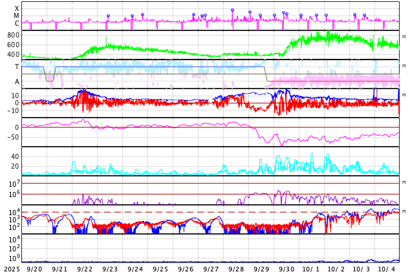
Task: Select the 9/25 date tick label
Action: click(160, 269)
